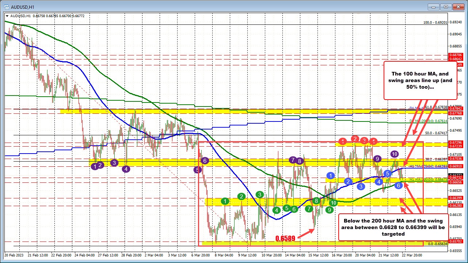This screenshot has width=468, height=263.
Task: Click the chart icon in the AUDUSD,H1 title bar
Action: tap(7, 7)
